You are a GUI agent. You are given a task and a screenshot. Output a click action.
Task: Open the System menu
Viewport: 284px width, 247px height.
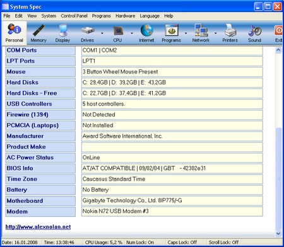pyautogui.click(x=49, y=16)
